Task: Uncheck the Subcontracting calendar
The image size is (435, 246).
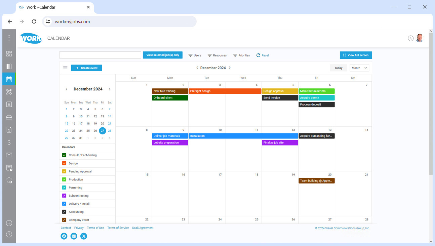Action: (64, 196)
